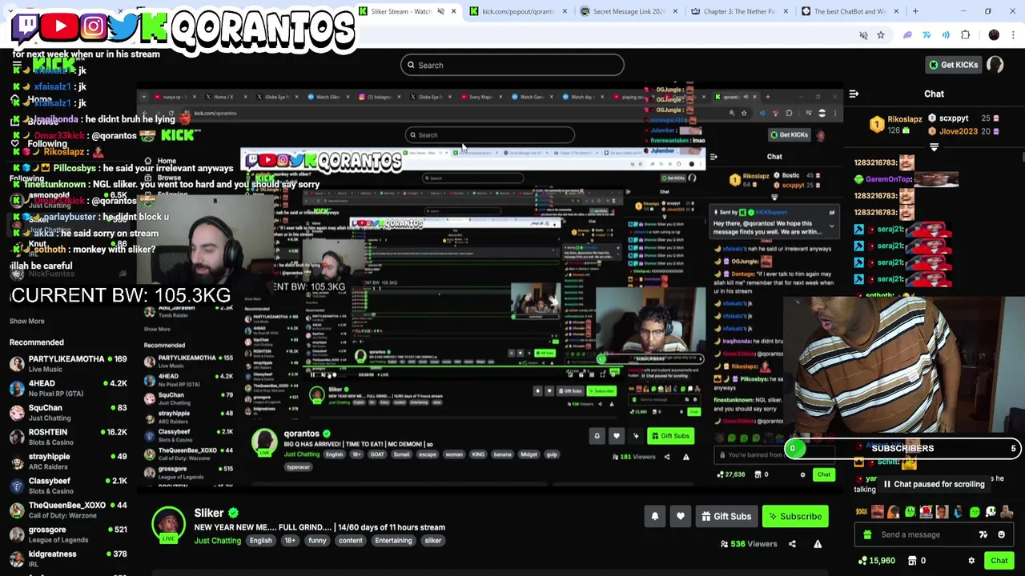Report the stream with the warning triangle
This screenshot has height=576, width=1025.
[818, 544]
